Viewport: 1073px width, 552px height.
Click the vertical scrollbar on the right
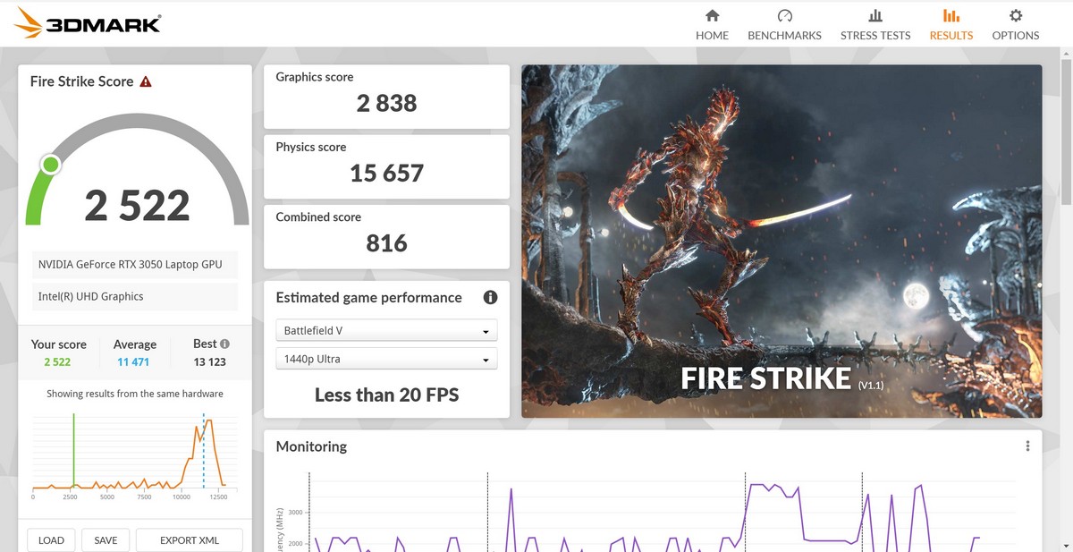click(x=1066, y=134)
